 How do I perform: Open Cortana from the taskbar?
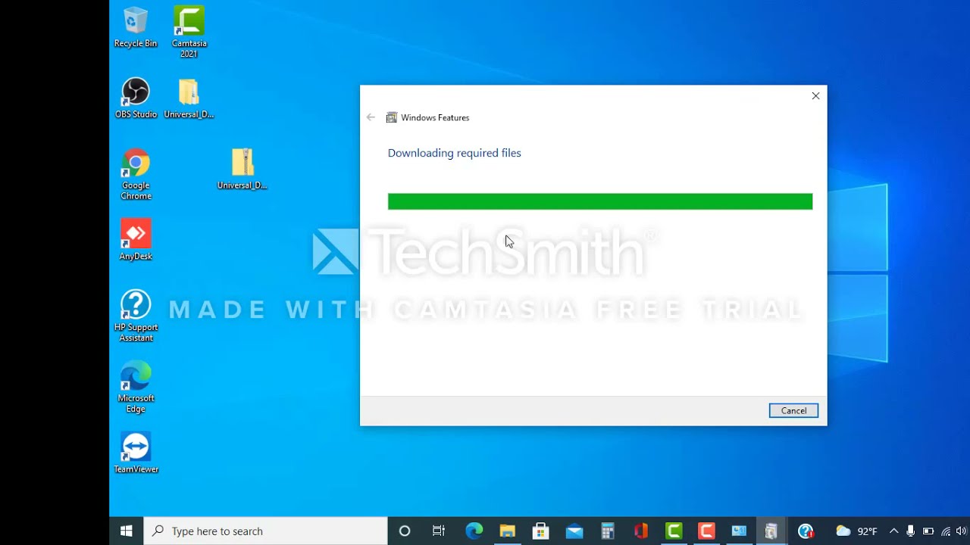[405, 531]
